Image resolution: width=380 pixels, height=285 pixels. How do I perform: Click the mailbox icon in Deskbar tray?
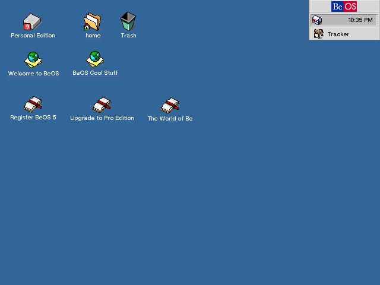pos(316,20)
